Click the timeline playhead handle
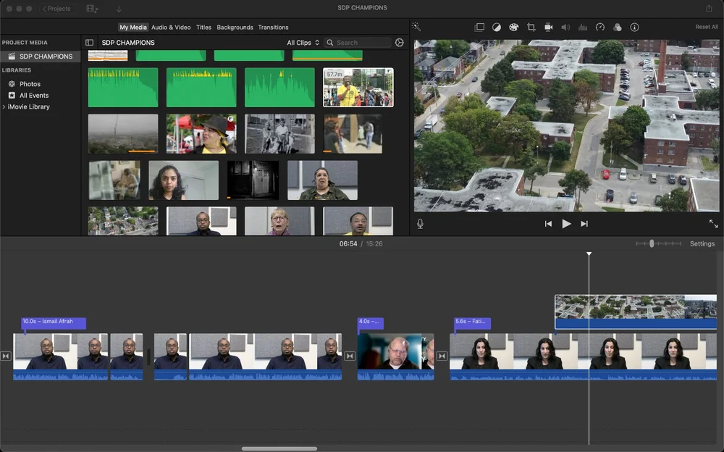The image size is (724, 452). (x=589, y=254)
